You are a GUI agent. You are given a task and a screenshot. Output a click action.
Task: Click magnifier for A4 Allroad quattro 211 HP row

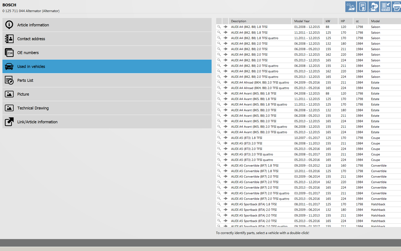(219, 82)
